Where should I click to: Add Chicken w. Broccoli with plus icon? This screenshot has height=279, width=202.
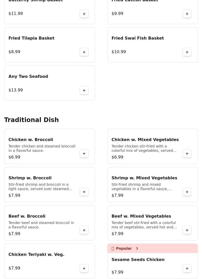pos(84,153)
